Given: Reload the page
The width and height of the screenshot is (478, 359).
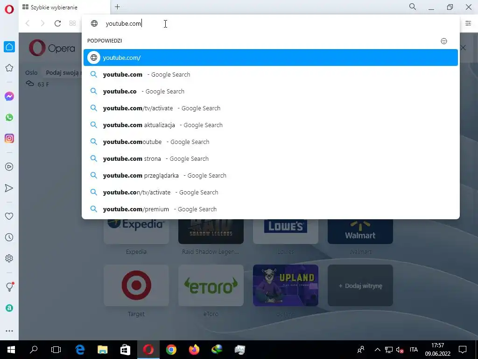Looking at the screenshot, I should [57, 23].
